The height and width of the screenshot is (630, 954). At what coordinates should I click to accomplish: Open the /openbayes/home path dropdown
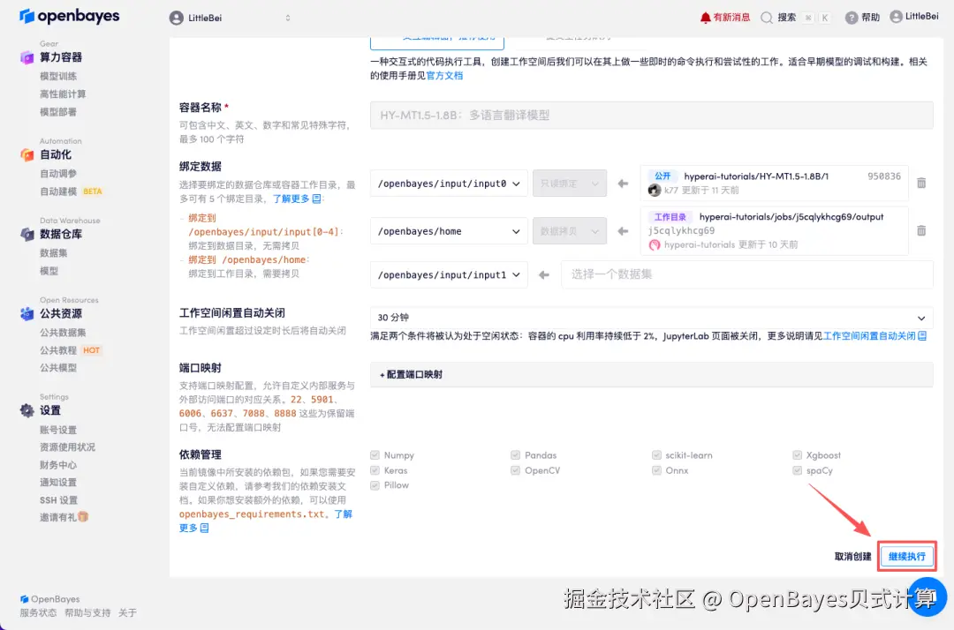[449, 231]
